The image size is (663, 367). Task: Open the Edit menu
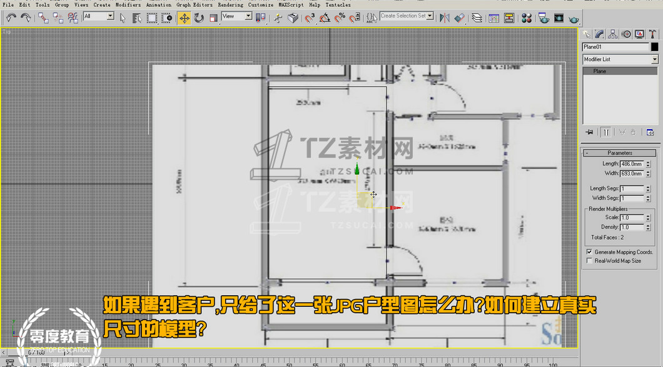point(24,4)
